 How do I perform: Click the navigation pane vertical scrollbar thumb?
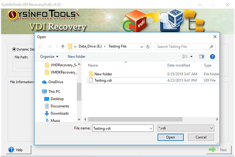pyautogui.click(x=79, y=92)
